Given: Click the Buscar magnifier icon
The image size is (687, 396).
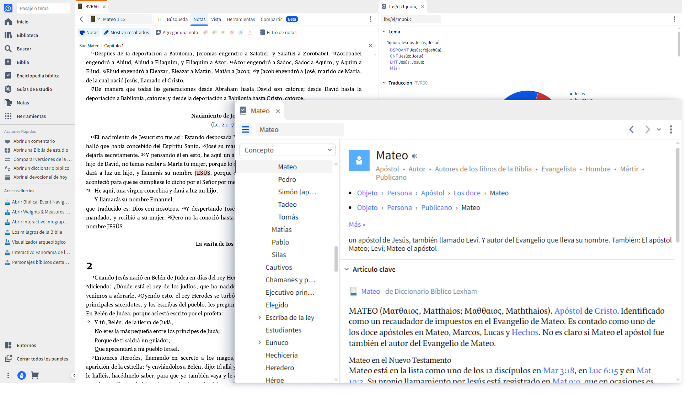Looking at the screenshot, I should click(x=8, y=49).
